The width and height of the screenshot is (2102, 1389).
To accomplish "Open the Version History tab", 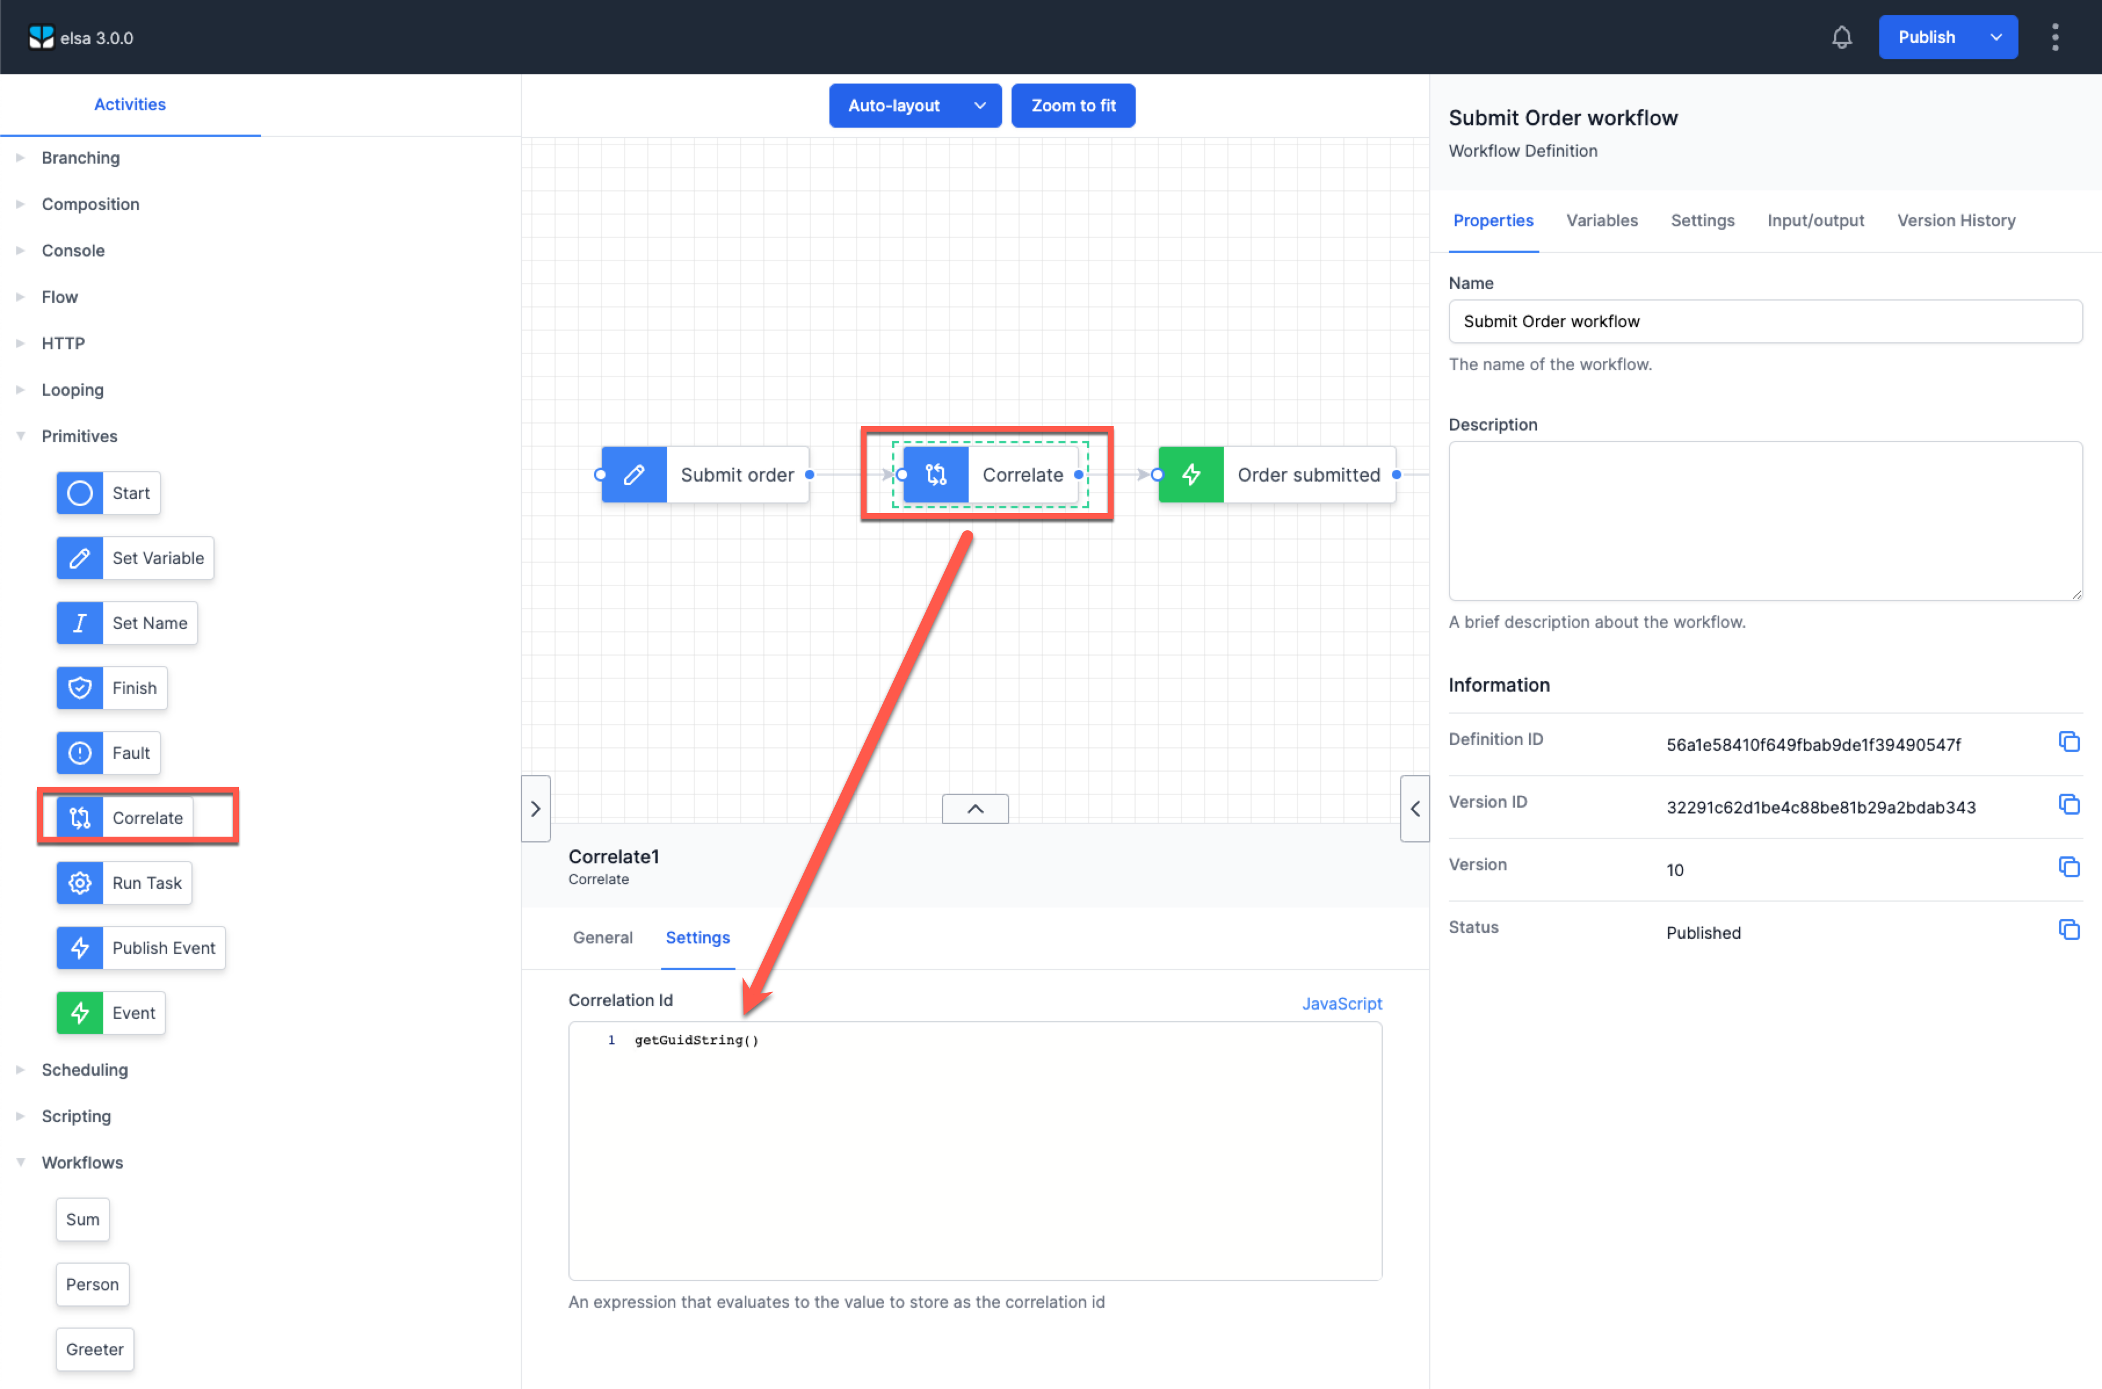I will (x=1956, y=220).
